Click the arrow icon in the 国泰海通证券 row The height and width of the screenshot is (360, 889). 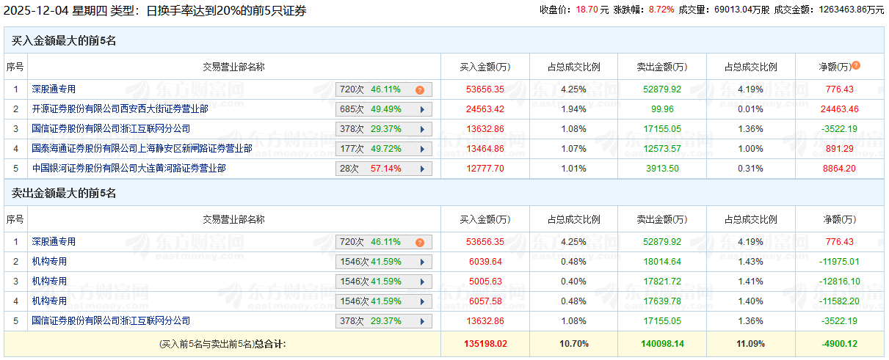(x=421, y=149)
